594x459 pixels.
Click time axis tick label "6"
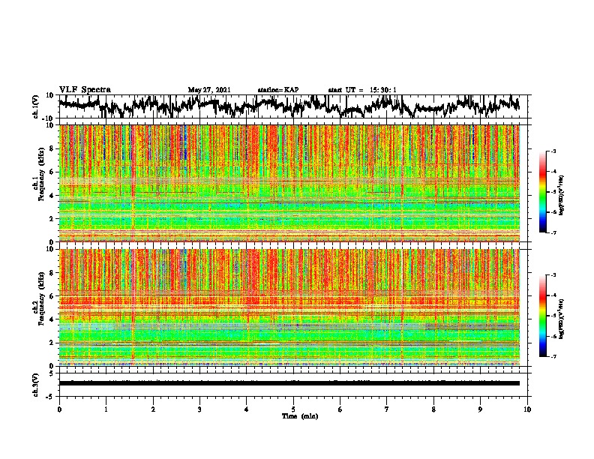pyautogui.click(x=340, y=409)
